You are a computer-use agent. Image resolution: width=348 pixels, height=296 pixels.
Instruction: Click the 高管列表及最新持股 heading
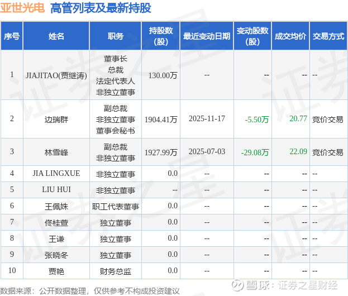(x=101, y=8)
